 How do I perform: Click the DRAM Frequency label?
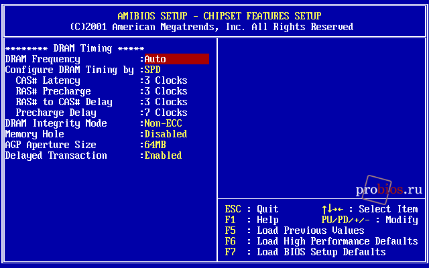[43, 60]
